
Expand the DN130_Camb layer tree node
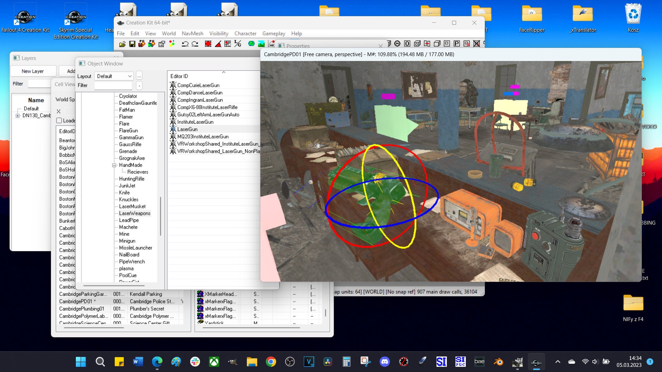(18, 116)
